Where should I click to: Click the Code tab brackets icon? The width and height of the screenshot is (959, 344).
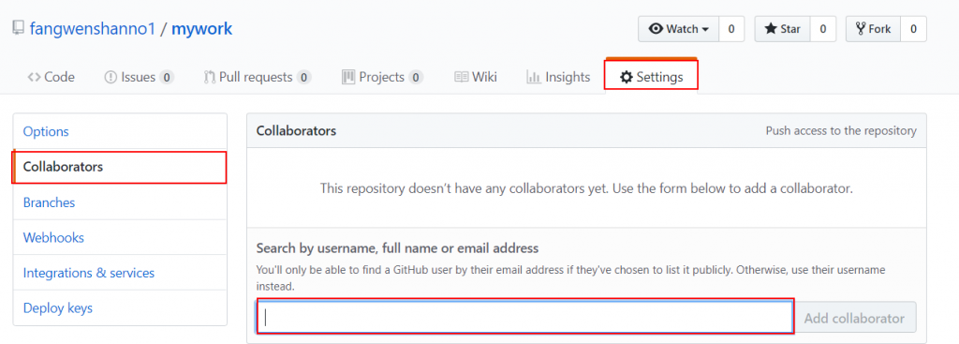35,77
